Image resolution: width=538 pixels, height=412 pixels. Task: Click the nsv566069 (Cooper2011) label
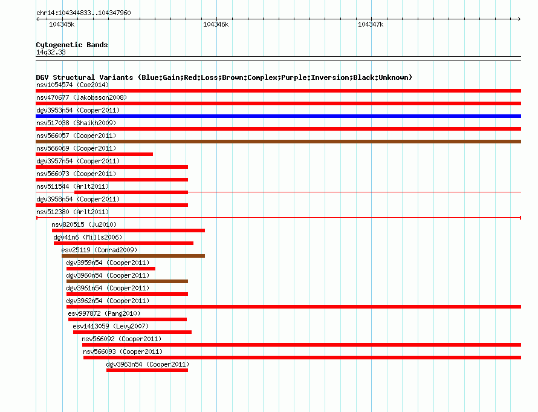pyautogui.click(x=76, y=148)
